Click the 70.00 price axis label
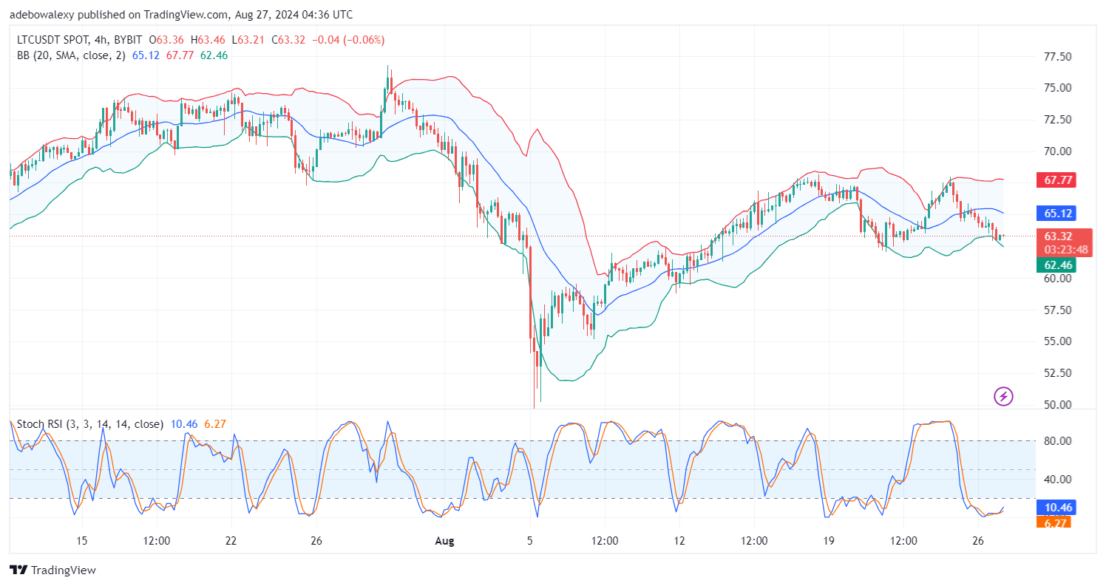 tap(1057, 151)
